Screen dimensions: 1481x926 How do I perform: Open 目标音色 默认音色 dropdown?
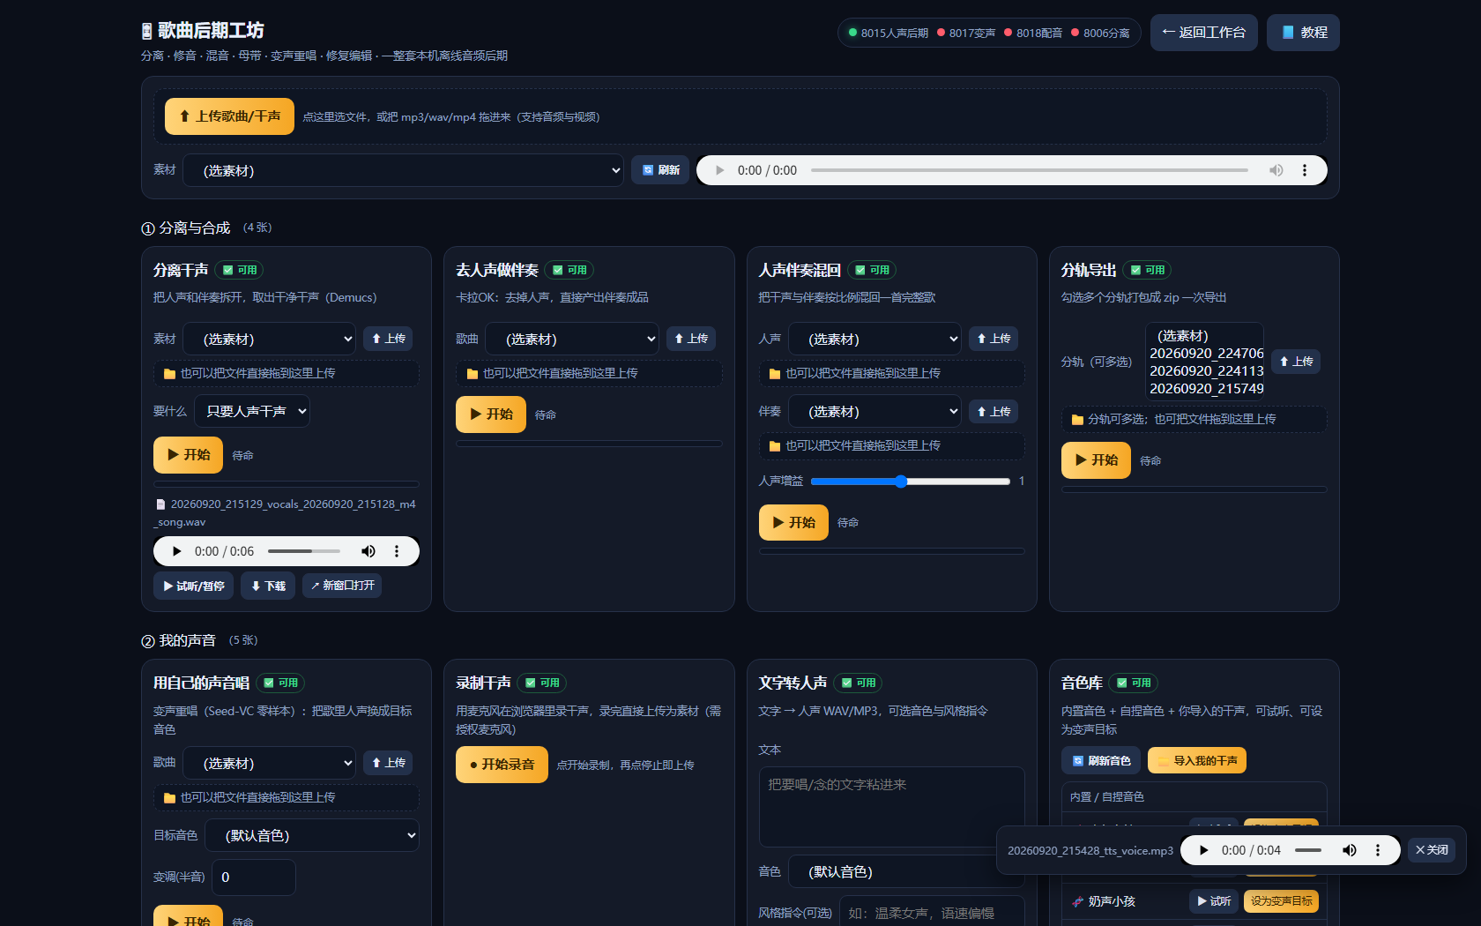[x=312, y=835]
